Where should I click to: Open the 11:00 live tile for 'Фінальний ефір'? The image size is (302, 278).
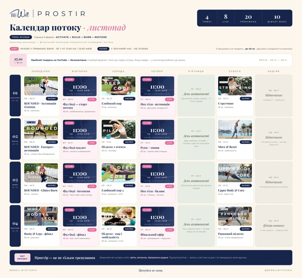click(157, 217)
